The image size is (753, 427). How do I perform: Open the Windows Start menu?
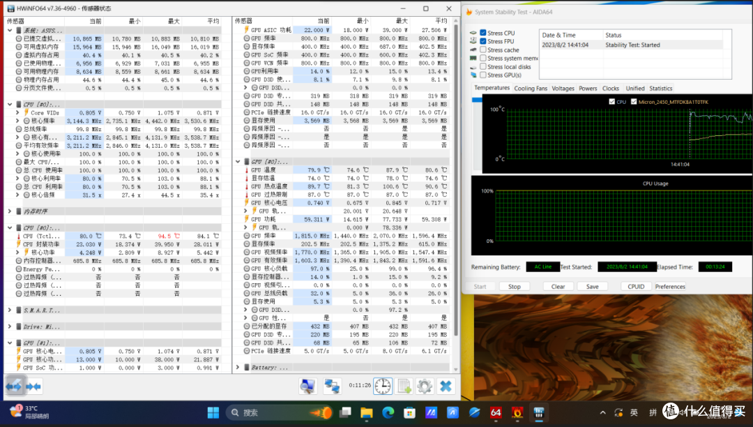pyautogui.click(x=213, y=412)
